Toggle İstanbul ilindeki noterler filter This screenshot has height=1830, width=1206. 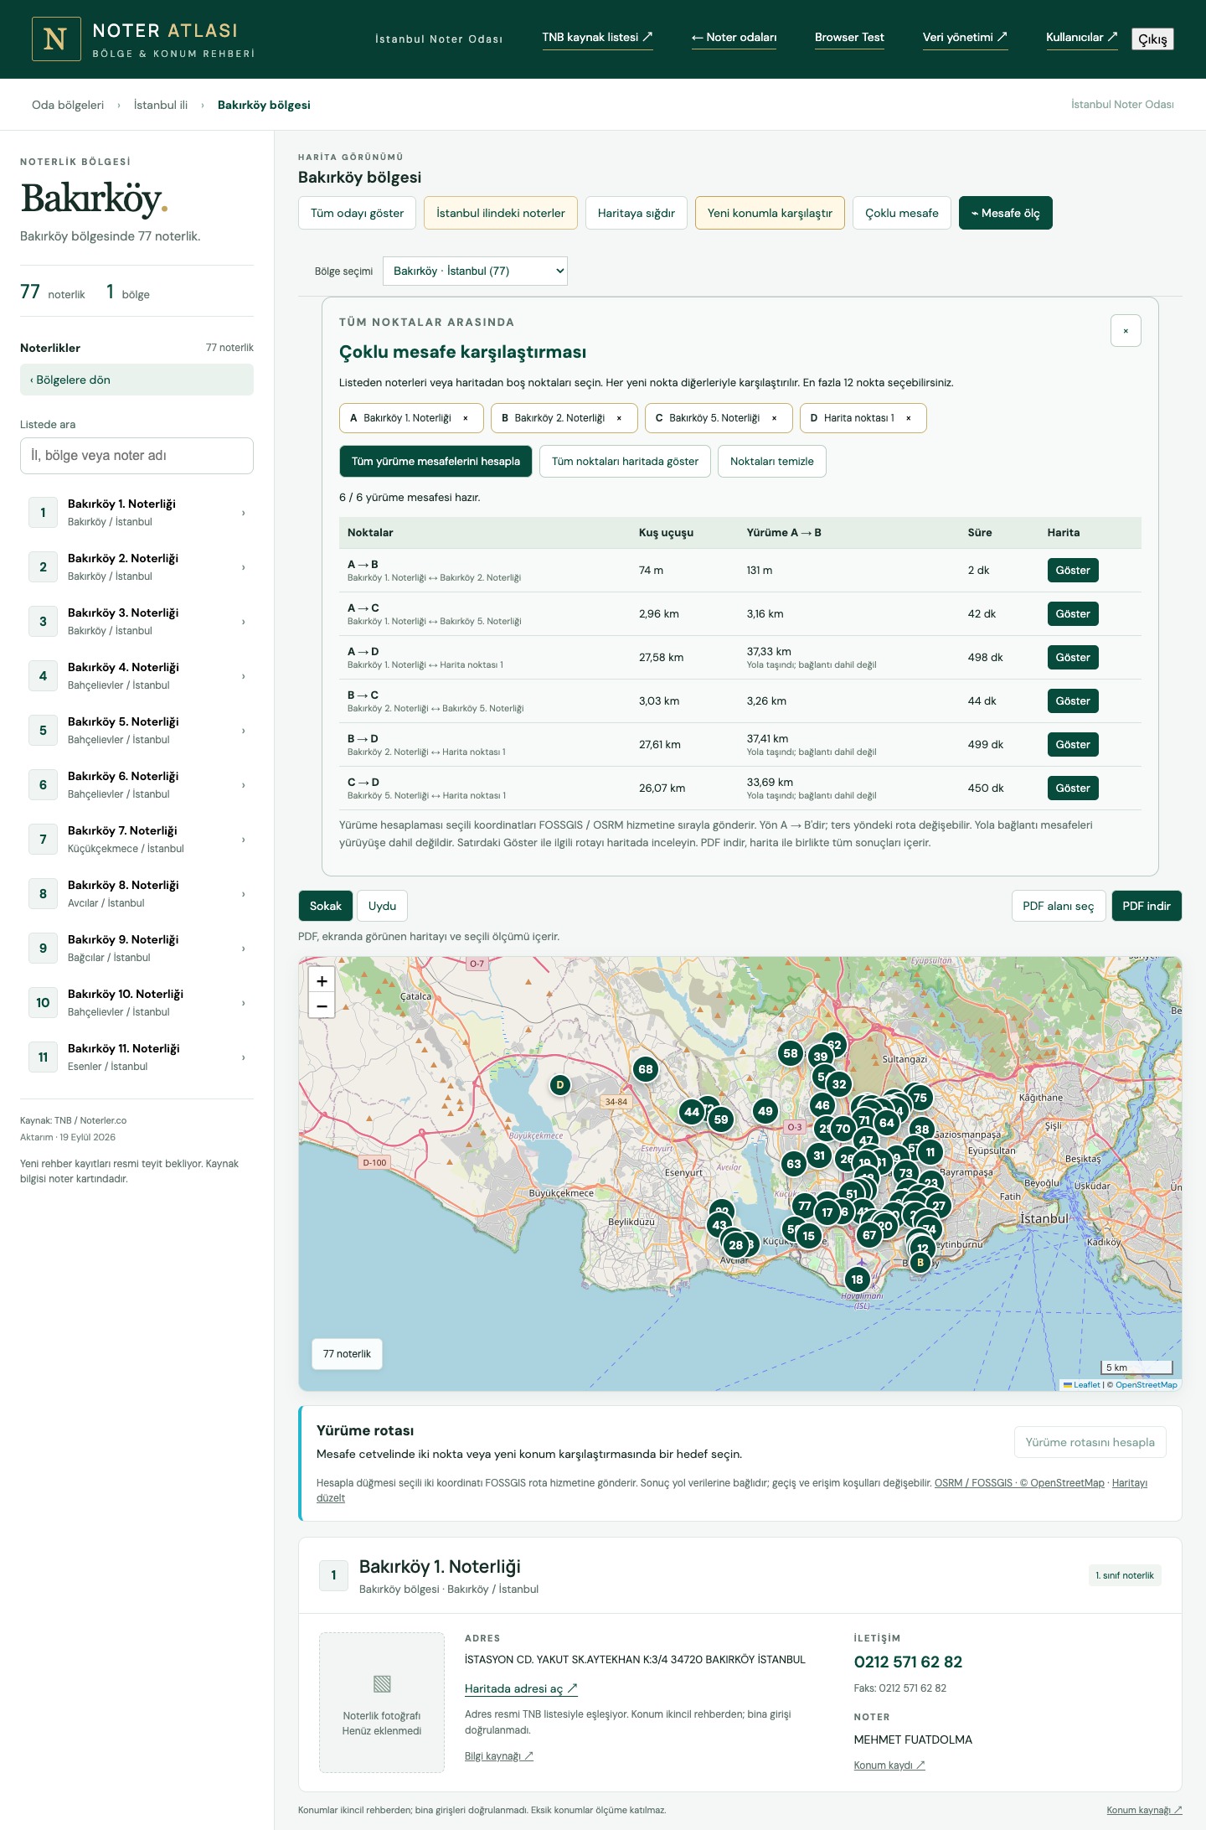(501, 213)
